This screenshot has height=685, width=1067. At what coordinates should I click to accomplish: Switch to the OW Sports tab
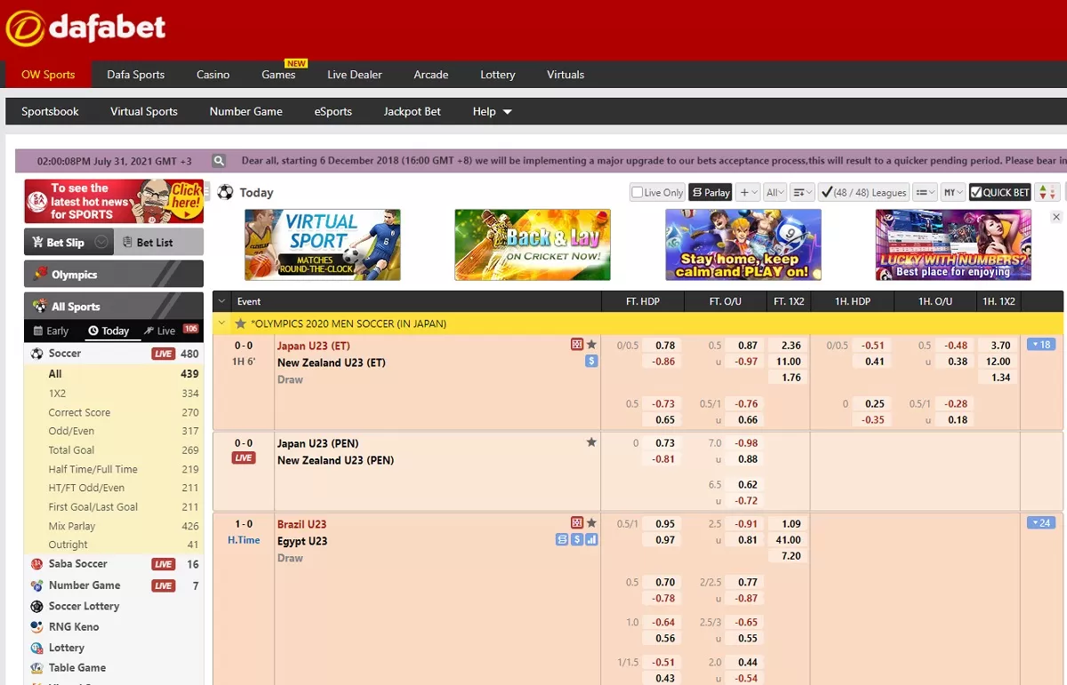coord(48,75)
